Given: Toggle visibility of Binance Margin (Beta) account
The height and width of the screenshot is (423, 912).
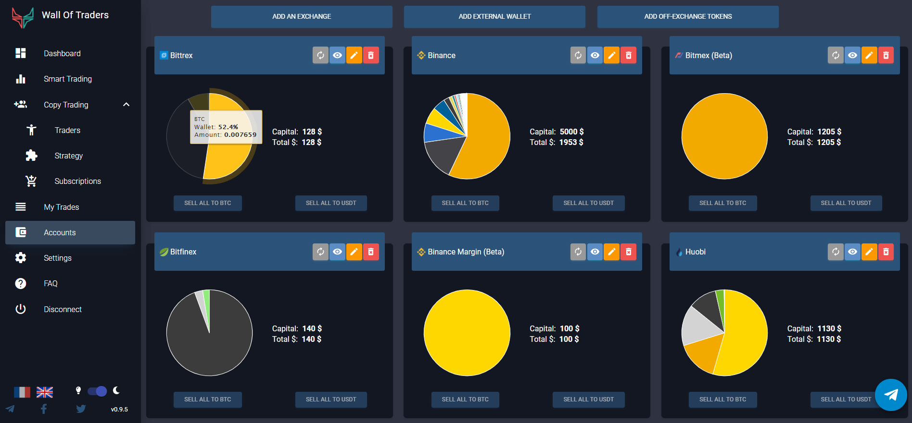Looking at the screenshot, I should (595, 252).
